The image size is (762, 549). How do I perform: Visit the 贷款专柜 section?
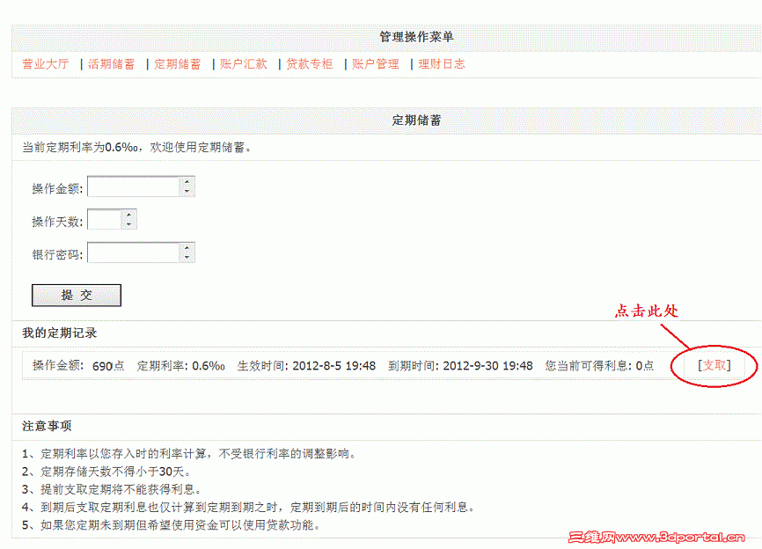click(308, 63)
